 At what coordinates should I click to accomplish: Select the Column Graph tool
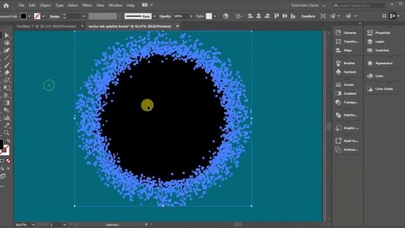tap(7, 118)
